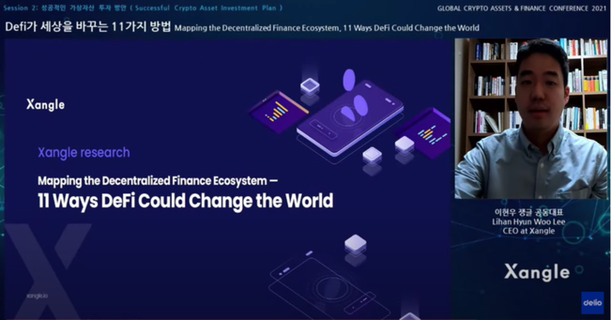Viewport: 611px width, 320px height.
Task: Click the large Xangle logo beneath the speaker caption
Action: pyautogui.click(x=537, y=272)
